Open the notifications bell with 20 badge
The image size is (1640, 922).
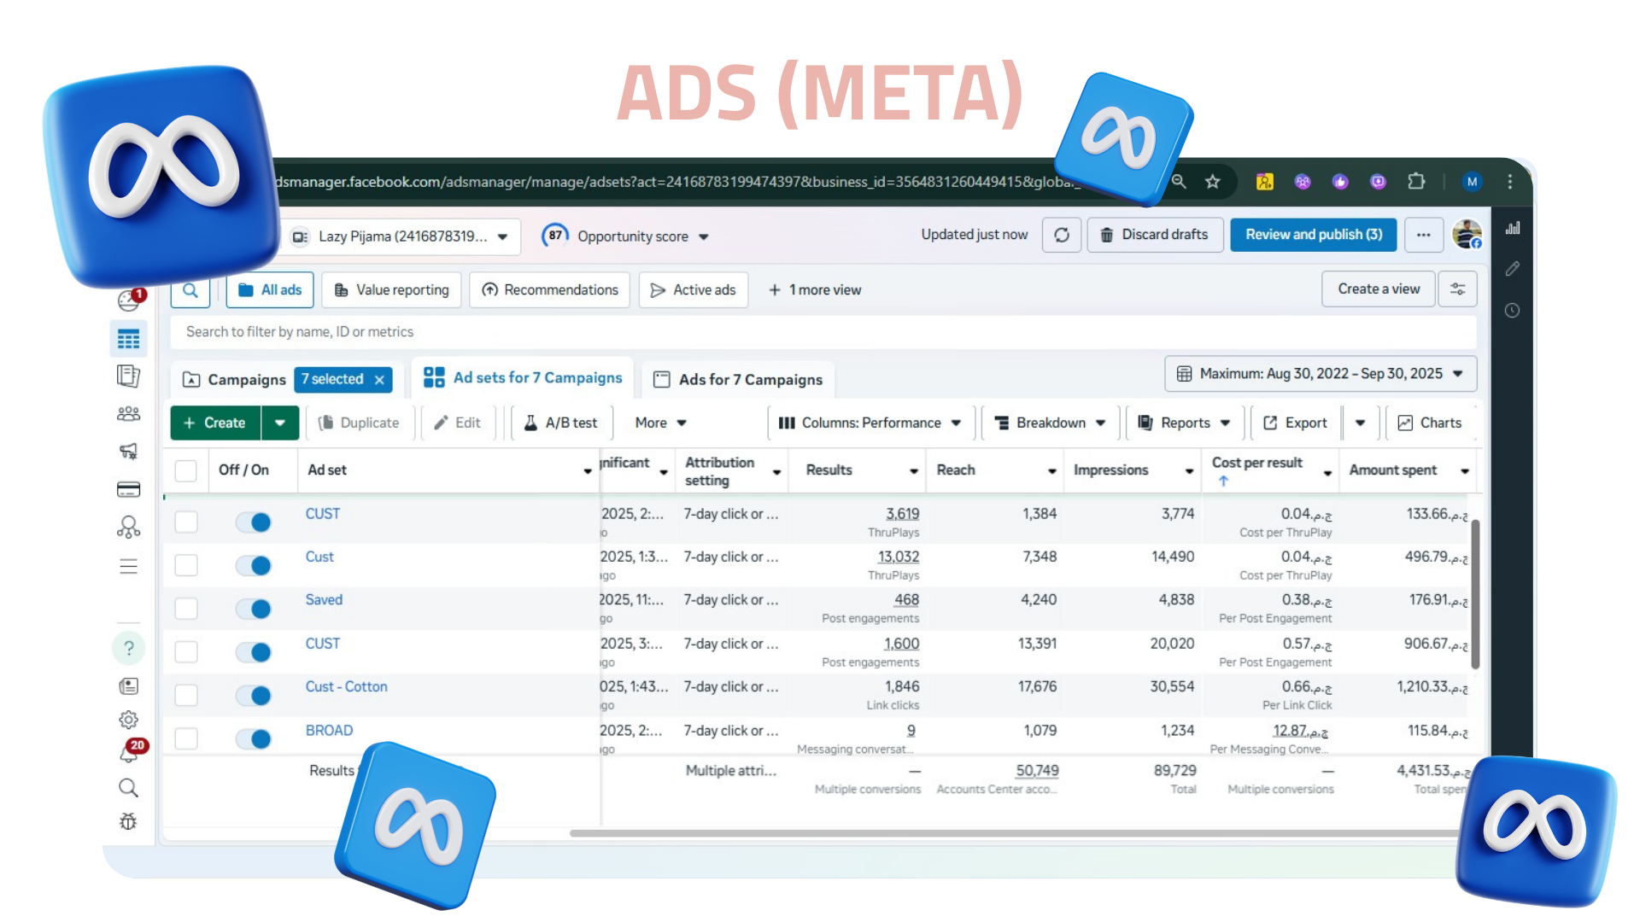(129, 752)
